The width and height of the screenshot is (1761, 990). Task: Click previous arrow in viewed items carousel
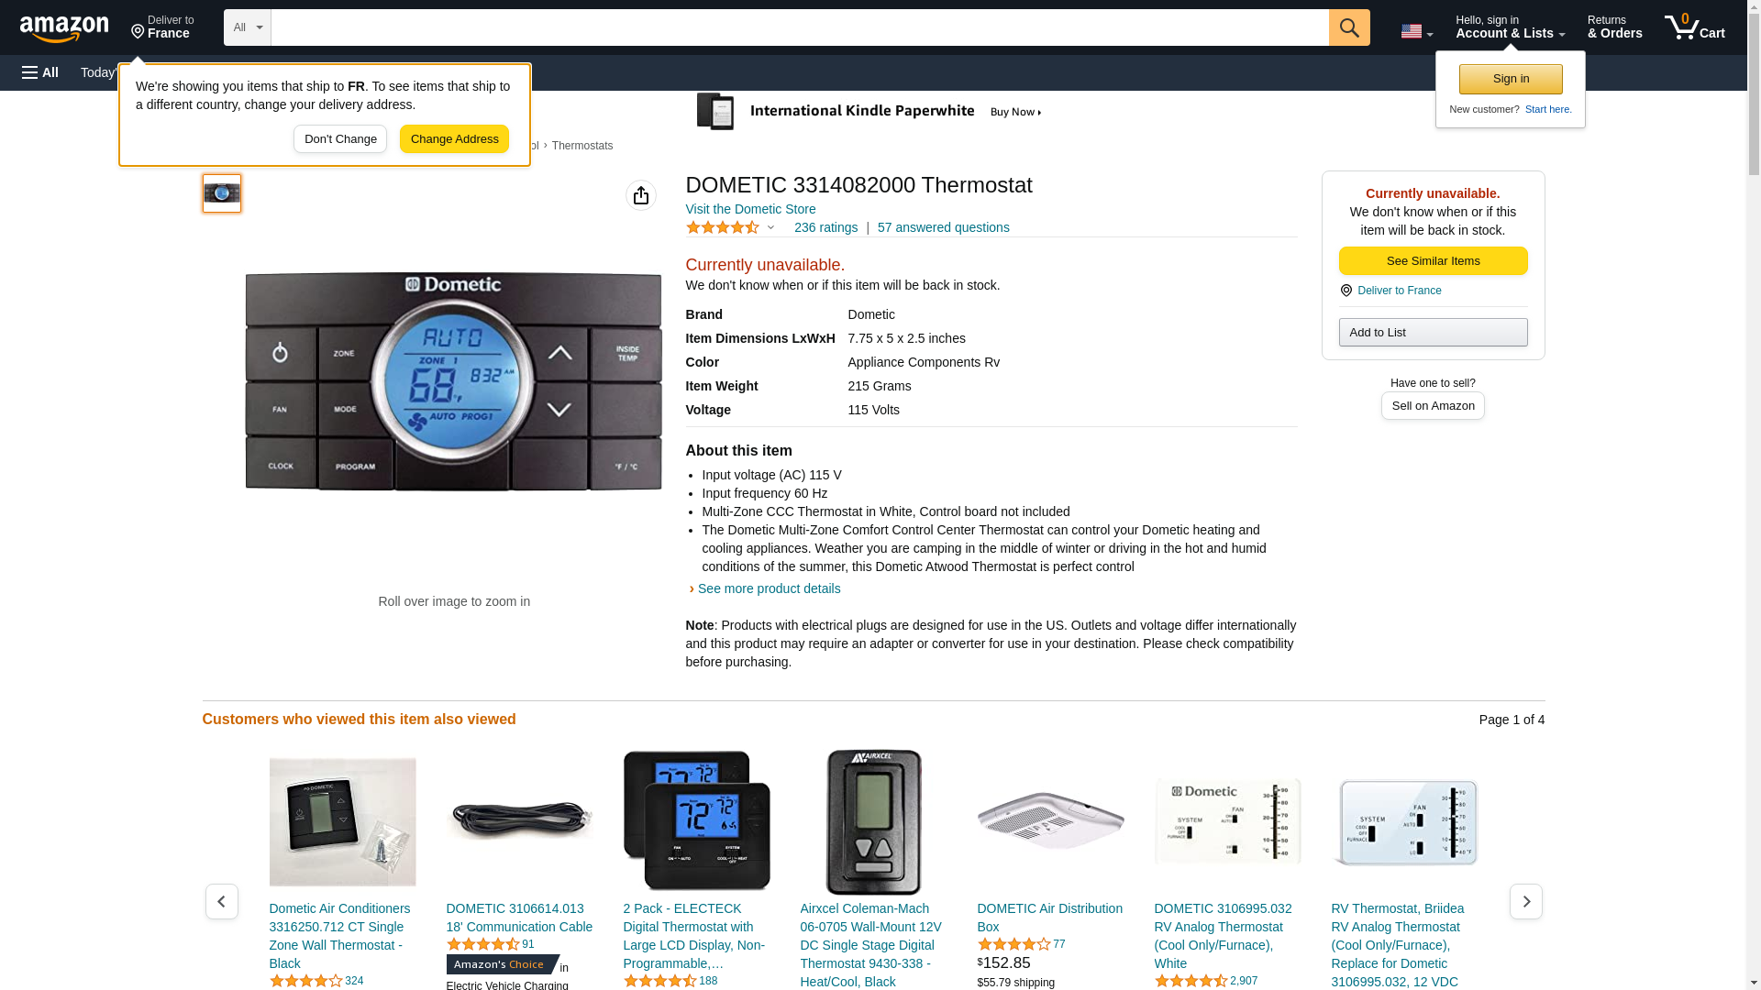click(x=221, y=902)
